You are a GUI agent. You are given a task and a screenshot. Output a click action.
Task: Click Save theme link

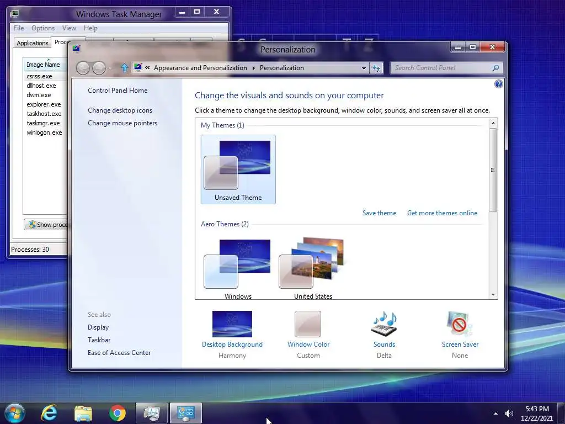pyautogui.click(x=379, y=213)
